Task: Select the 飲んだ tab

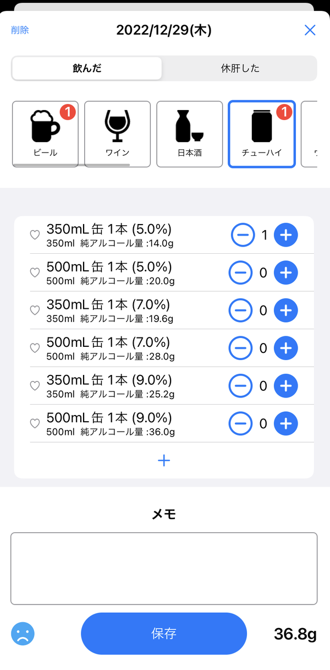Action: pyautogui.click(x=87, y=68)
